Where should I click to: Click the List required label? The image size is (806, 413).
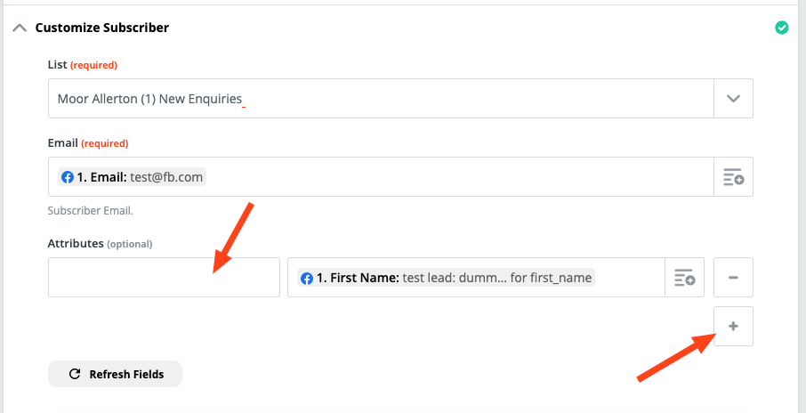coord(82,65)
